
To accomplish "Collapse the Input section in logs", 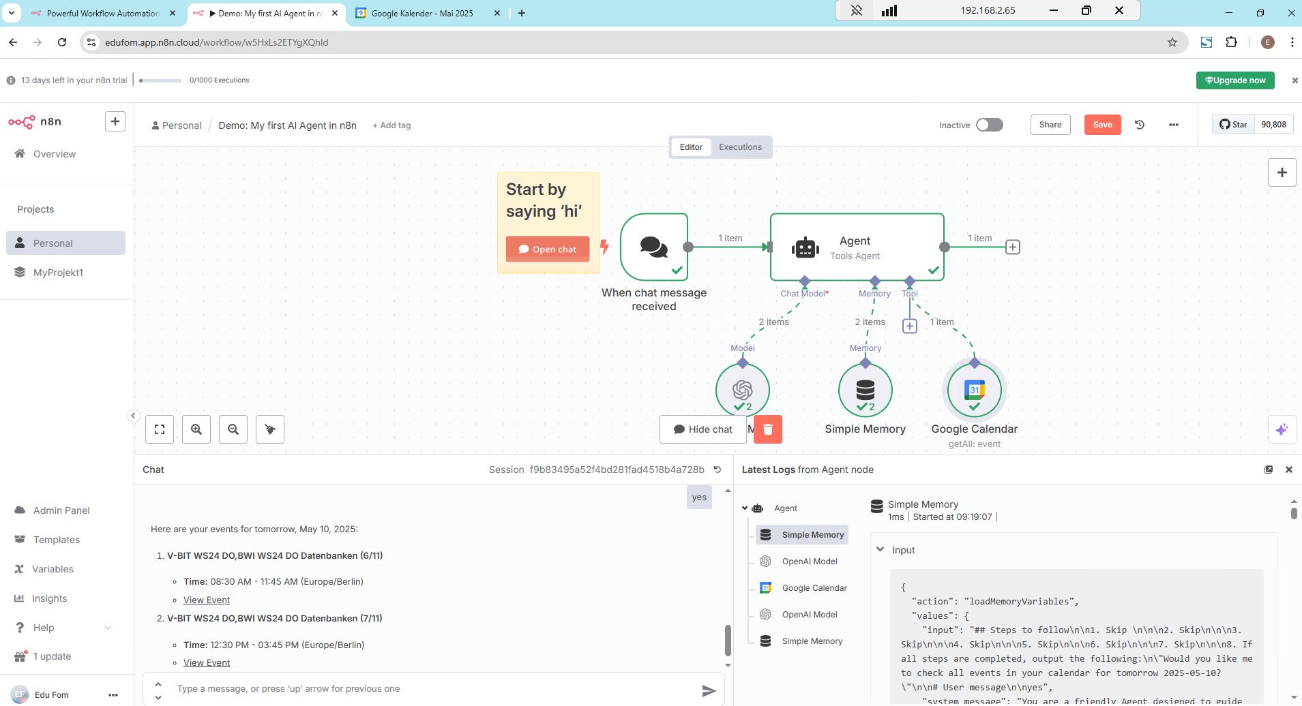I will pos(880,549).
